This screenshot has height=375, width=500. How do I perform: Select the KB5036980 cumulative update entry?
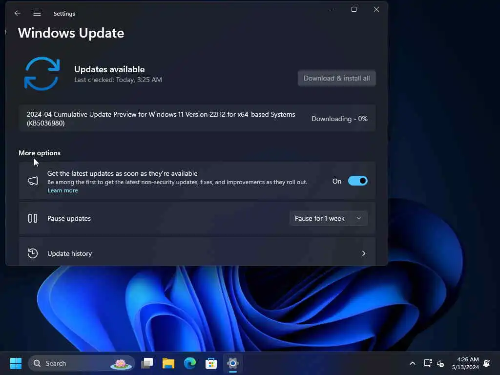[x=197, y=118]
